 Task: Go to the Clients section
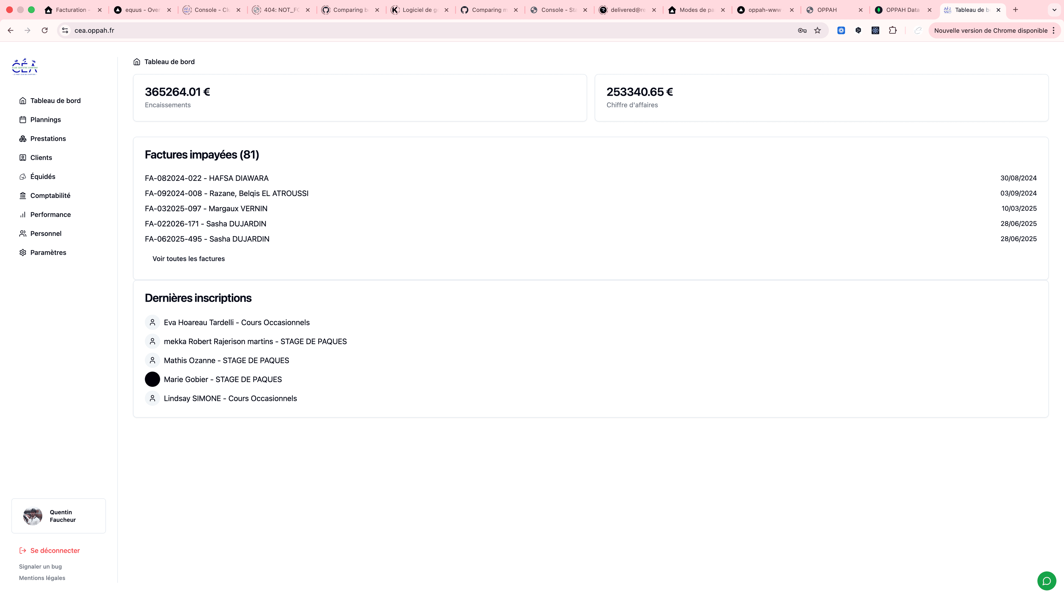coord(41,158)
